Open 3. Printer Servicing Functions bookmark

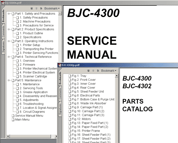point(39,53)
